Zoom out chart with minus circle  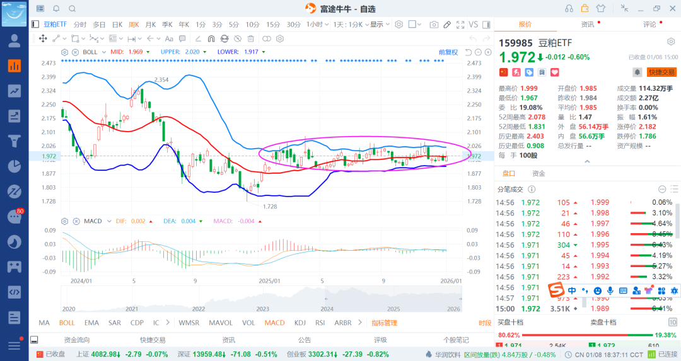[478, 52]
